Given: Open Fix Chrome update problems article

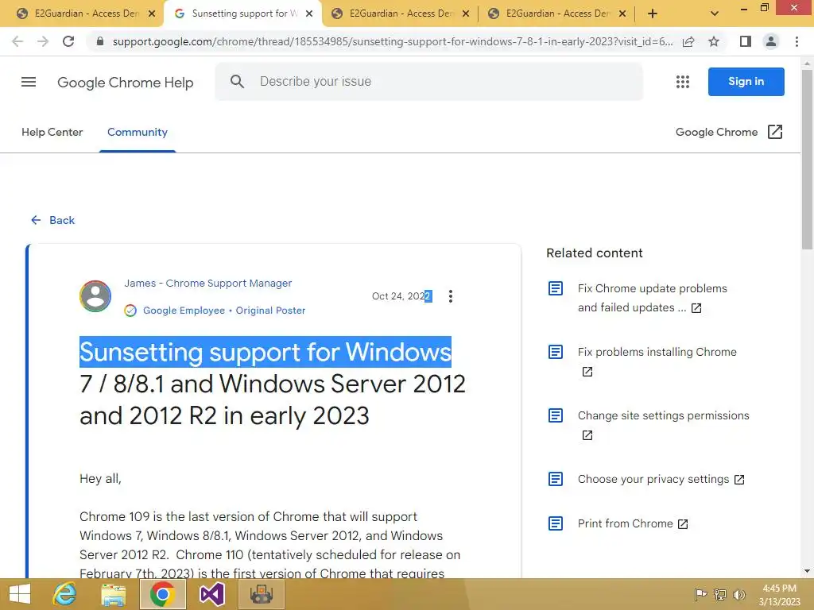Looking at the screenshot, I should click(652, 298).
